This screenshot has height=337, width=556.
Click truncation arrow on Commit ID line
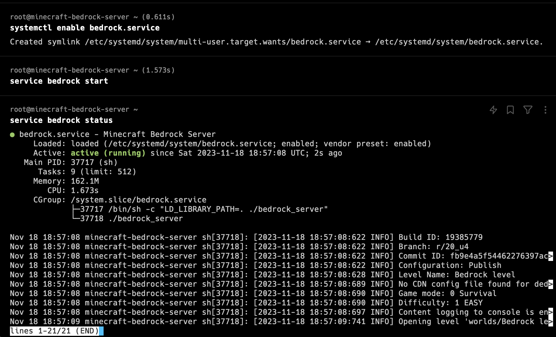551,256
